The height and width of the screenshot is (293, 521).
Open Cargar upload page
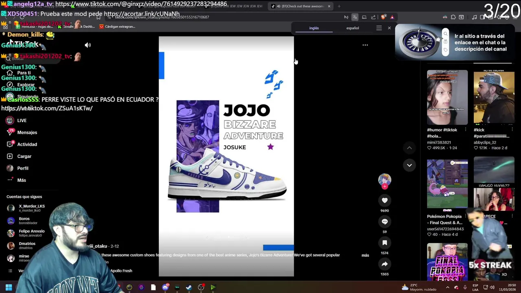click(x=19, y=156)
